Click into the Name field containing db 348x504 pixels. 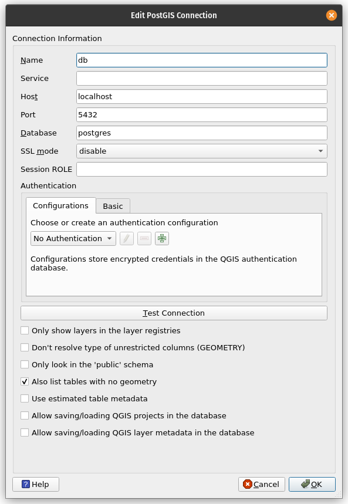point(202,60)
